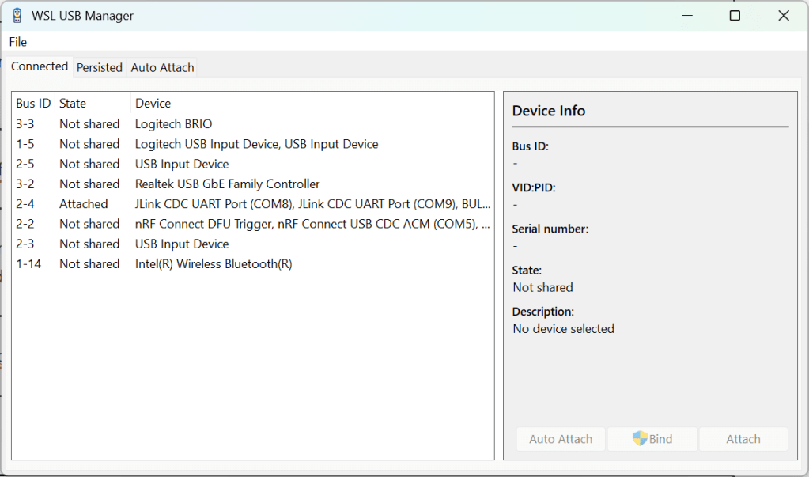
Task: Sort devices by State column header
Action: [73, 104]
